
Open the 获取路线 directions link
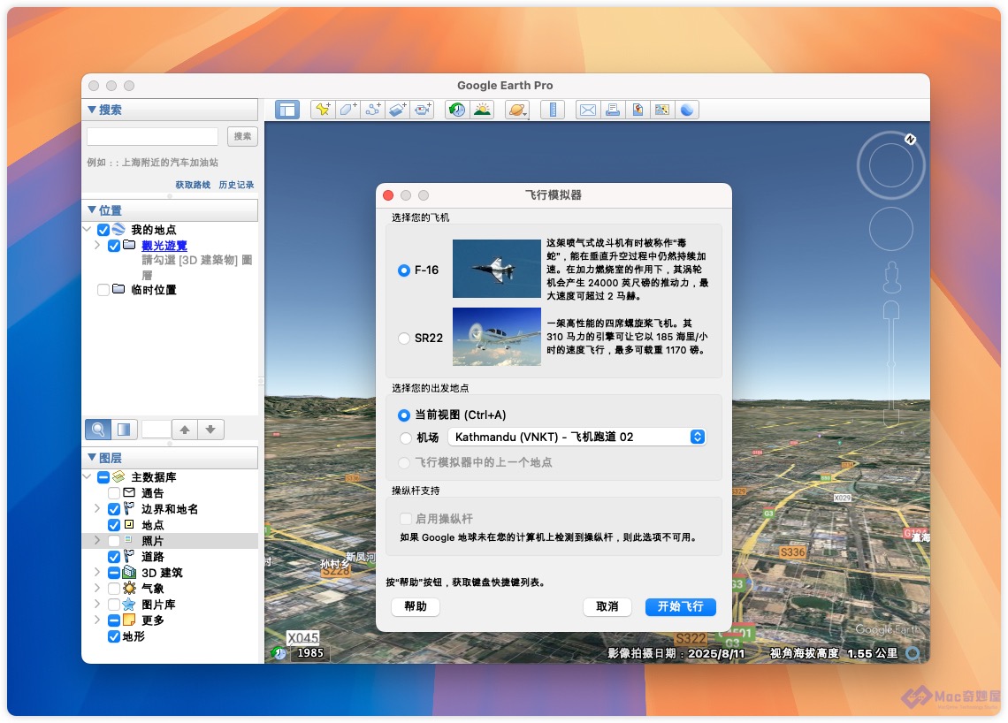[x=193, y=185]
